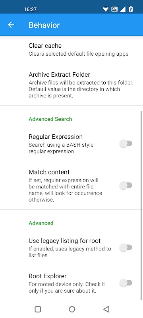Tap the Behavior page title
This screenshot has width=143, height=318.
[x=44, y=25]
